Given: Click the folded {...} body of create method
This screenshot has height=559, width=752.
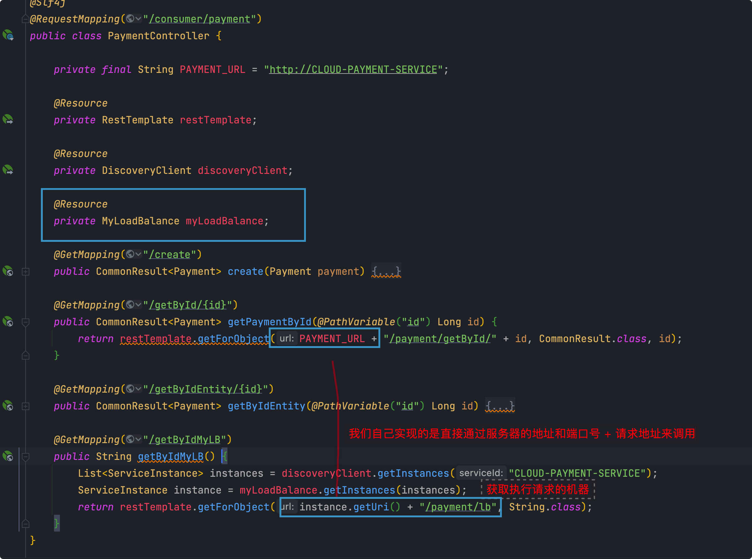Looking at the screenshot, I should tap(386, 271).
